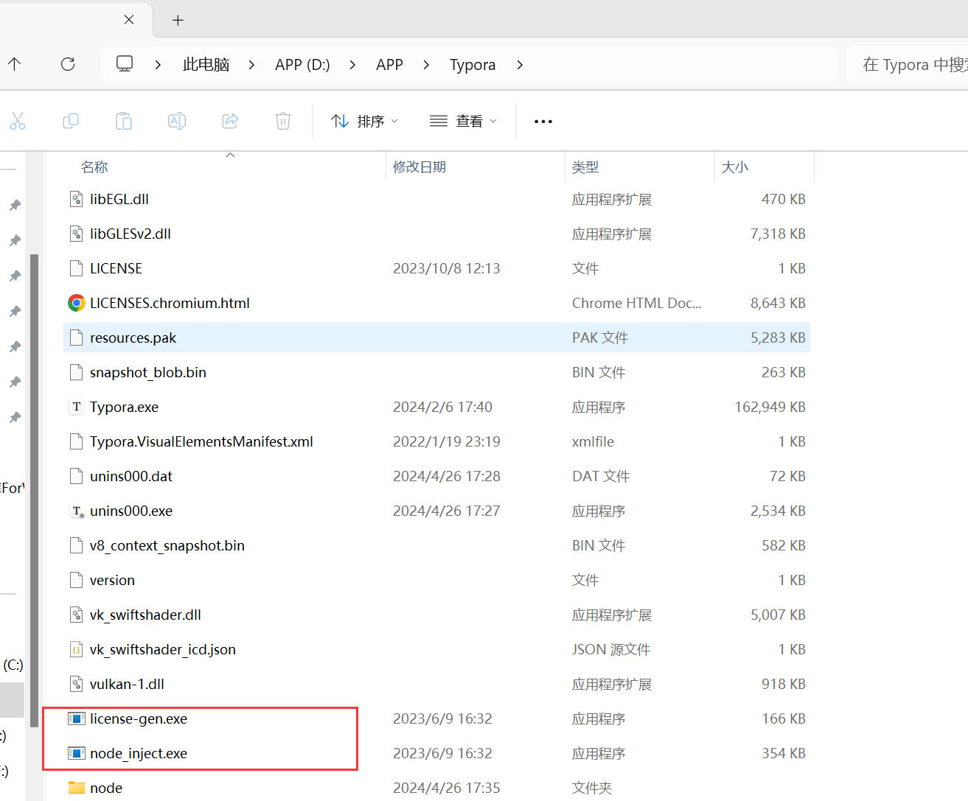
Task: Click the libGLESv2.dll file icon
Action: [76, 234]
